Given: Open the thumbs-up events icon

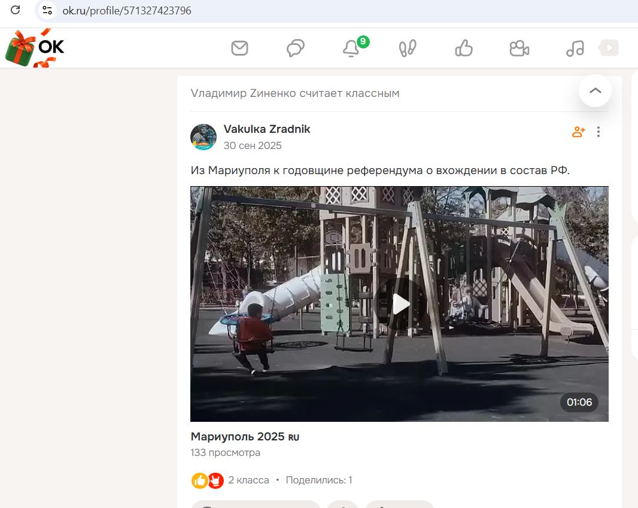Looking at the screenshot, I should tap(463, 48).
